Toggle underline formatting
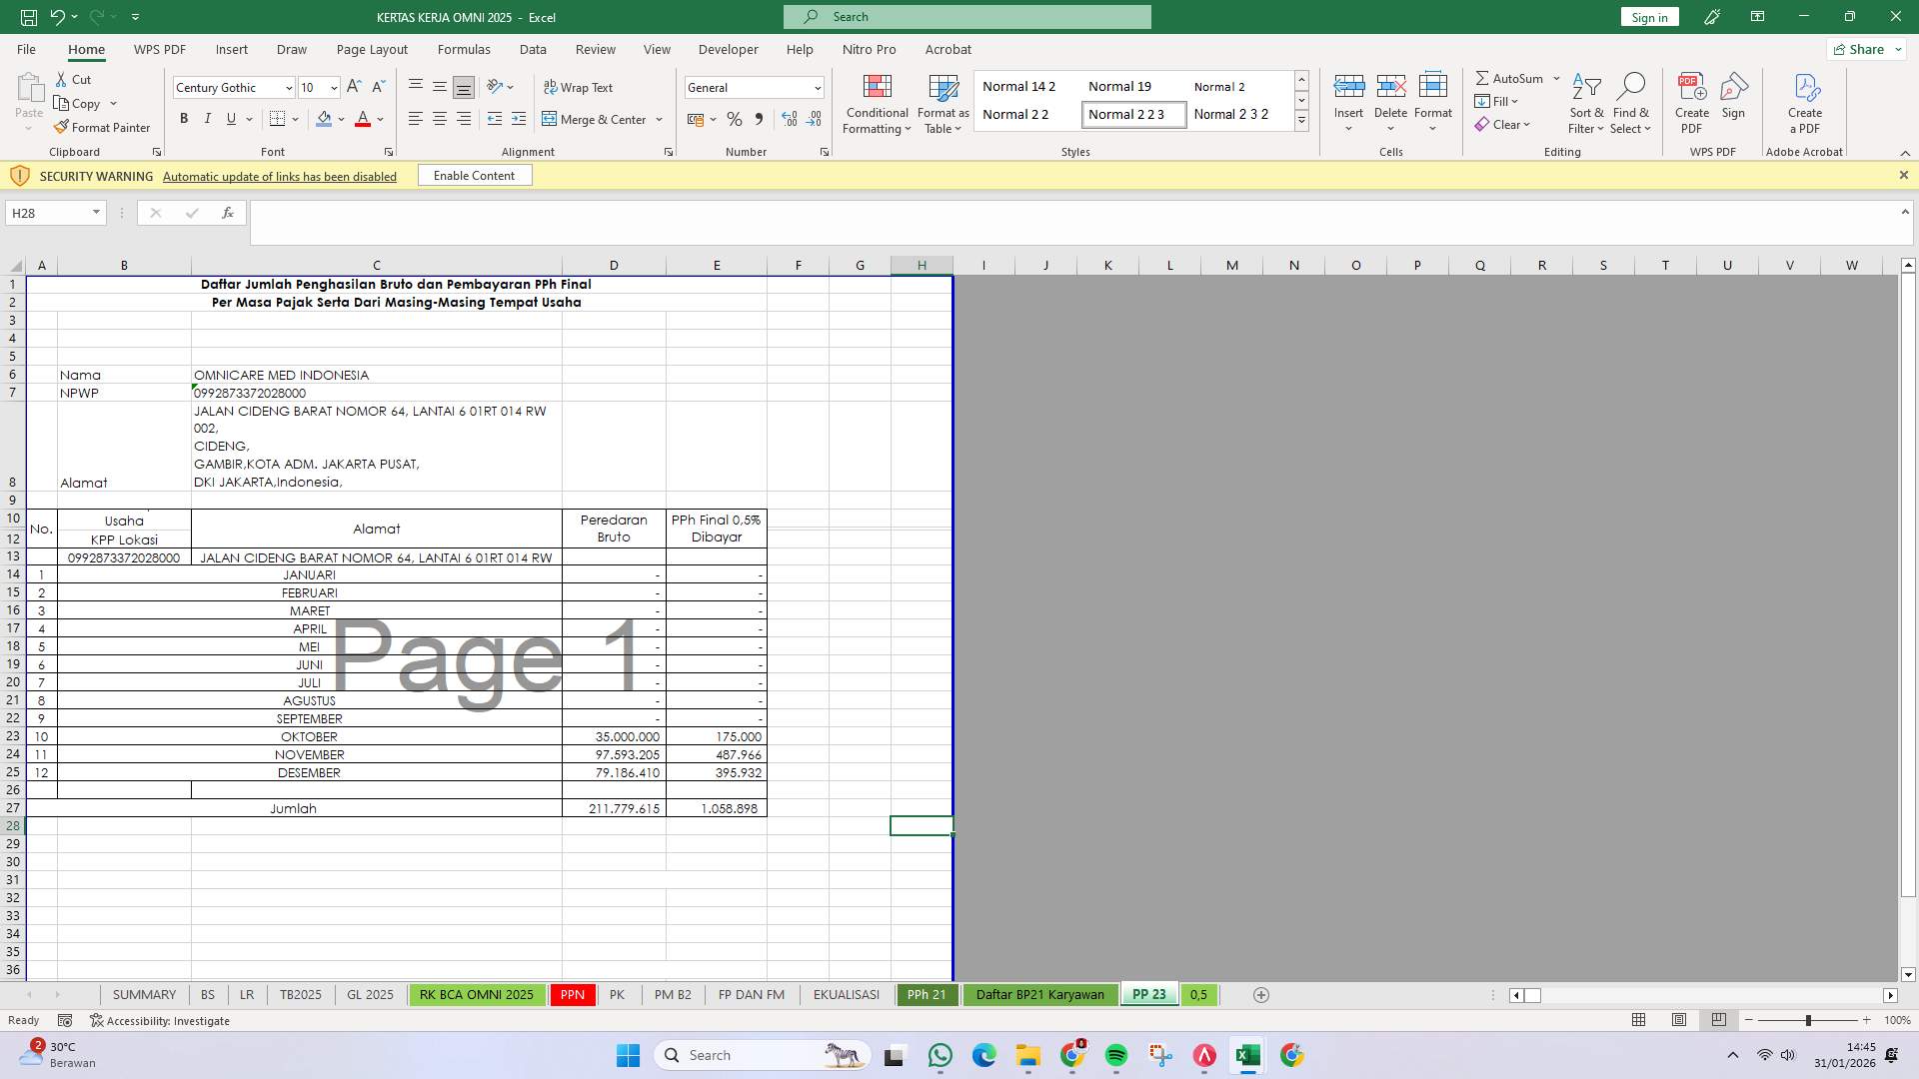This screenshot has width=1919, height=1079. (x=229, y=118)
